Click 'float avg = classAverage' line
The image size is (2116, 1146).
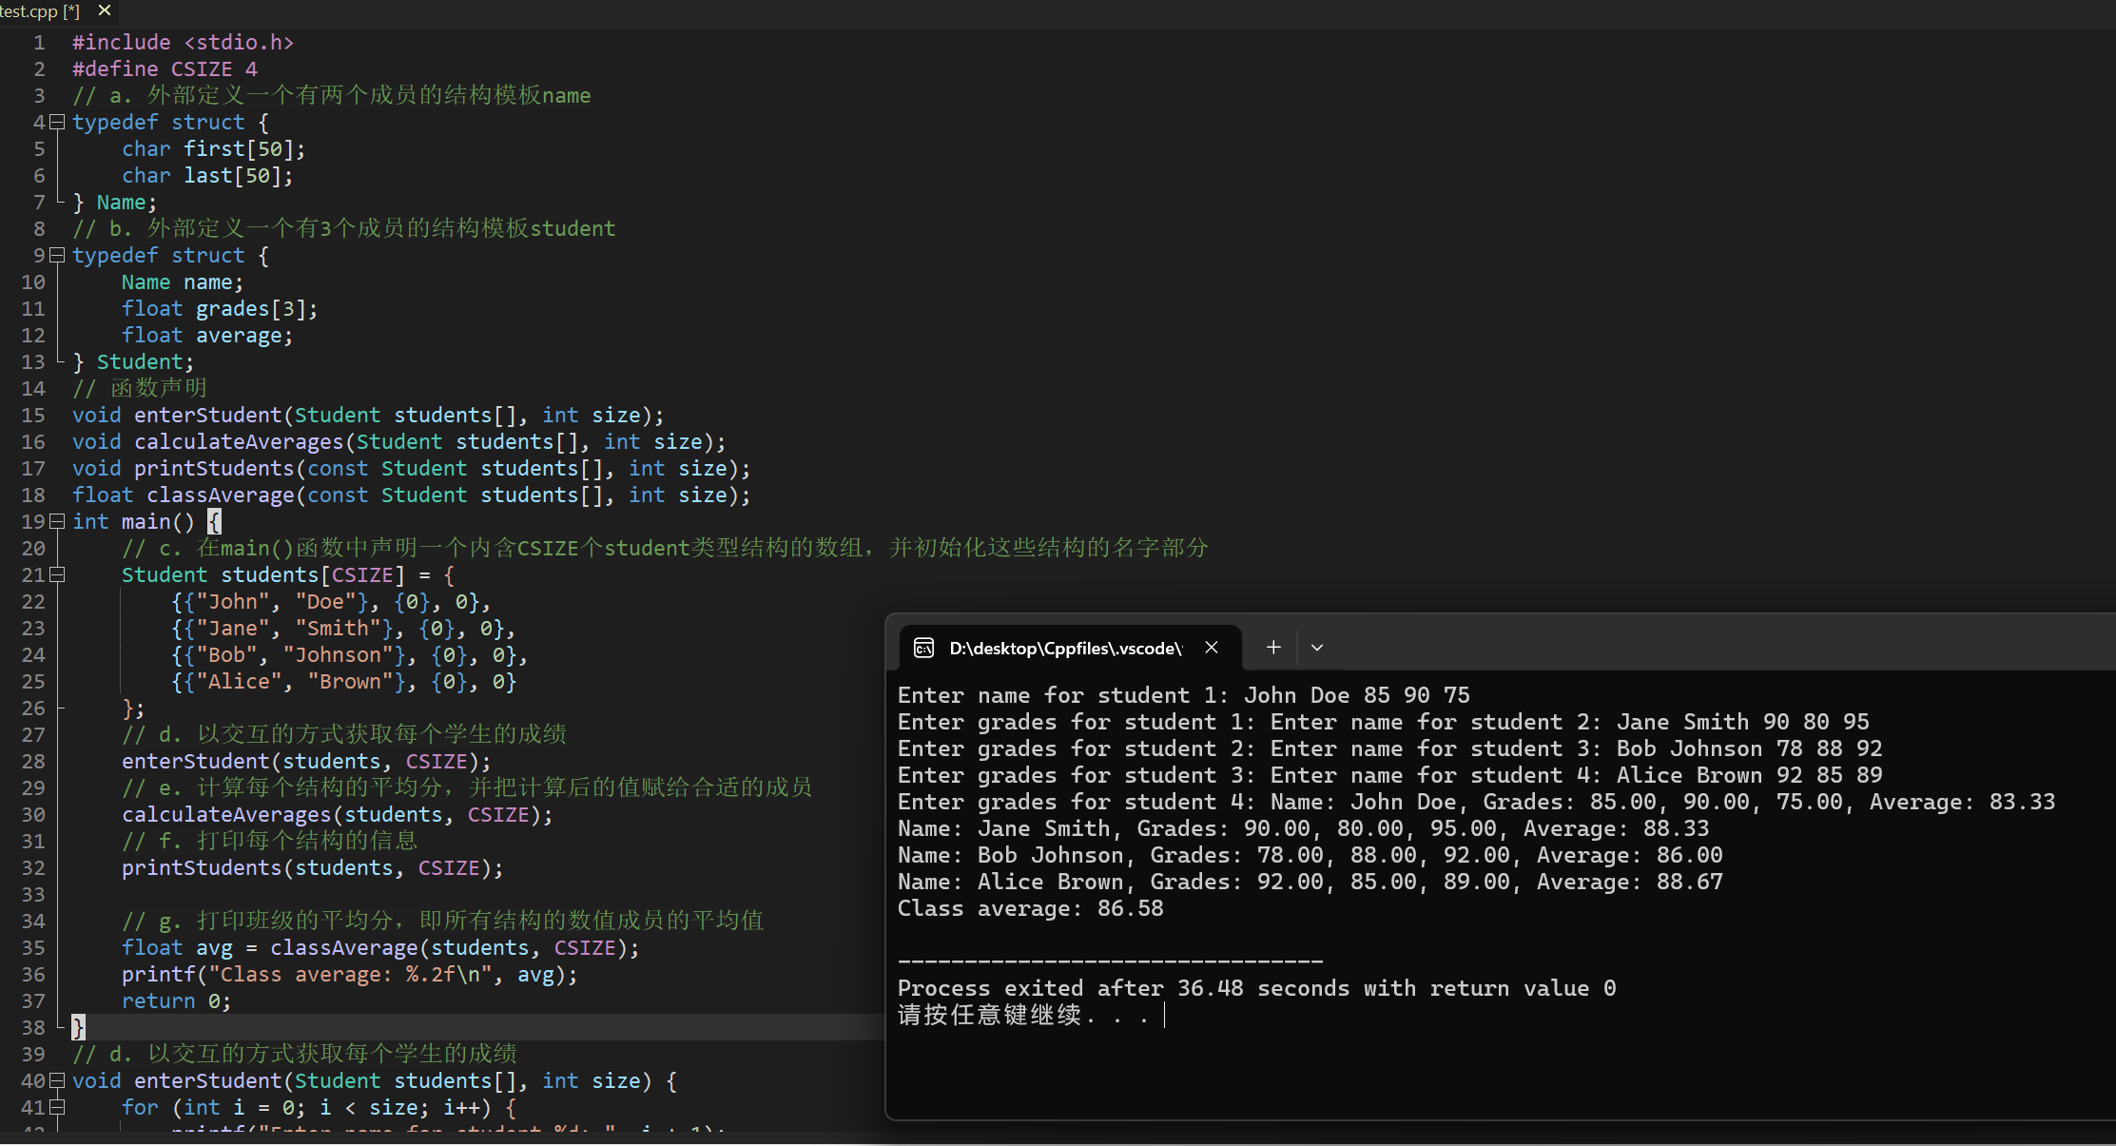[x=380, y=947]
